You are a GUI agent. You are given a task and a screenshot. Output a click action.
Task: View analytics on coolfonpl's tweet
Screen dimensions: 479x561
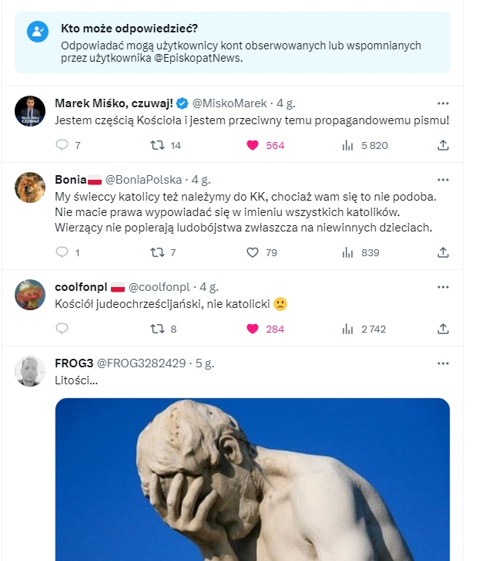(347, 329)
